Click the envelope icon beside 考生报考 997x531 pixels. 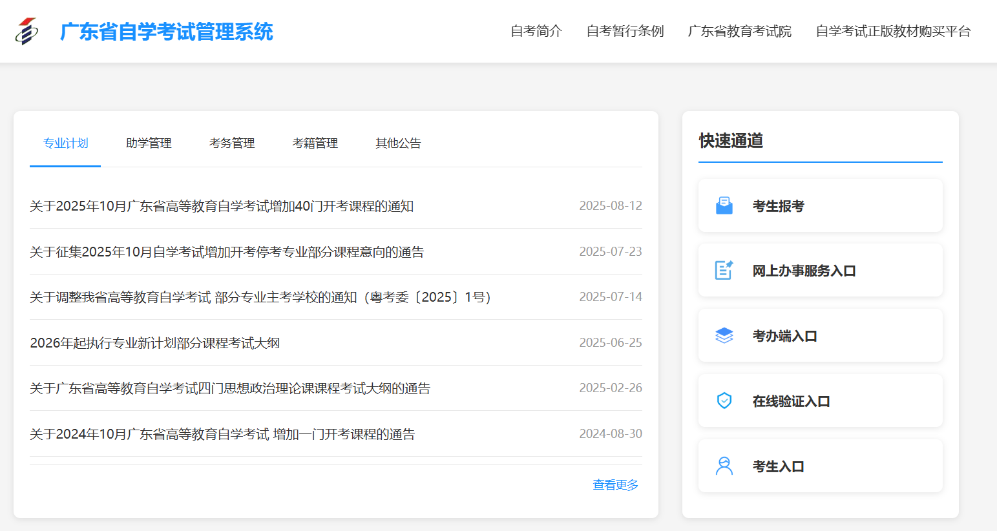coord(724,206)
